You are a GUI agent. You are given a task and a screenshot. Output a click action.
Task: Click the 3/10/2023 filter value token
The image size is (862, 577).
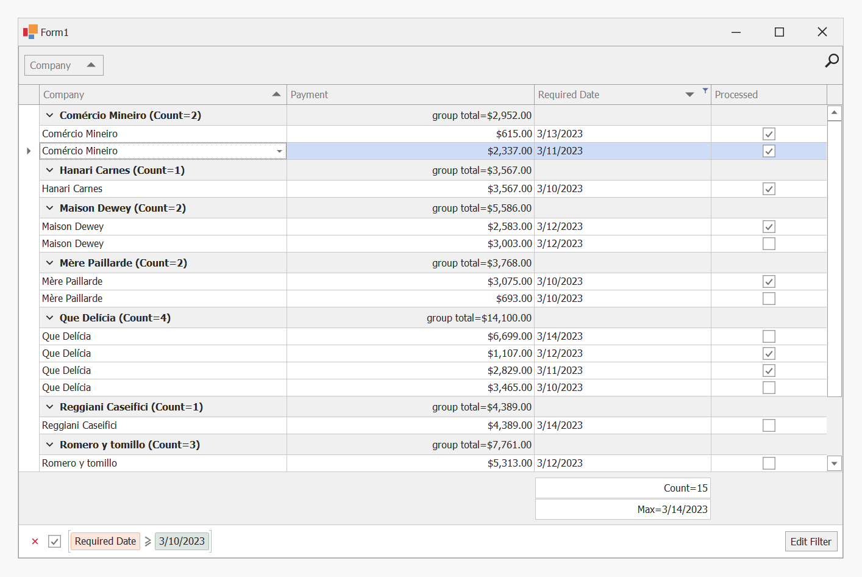pos(182,541)
